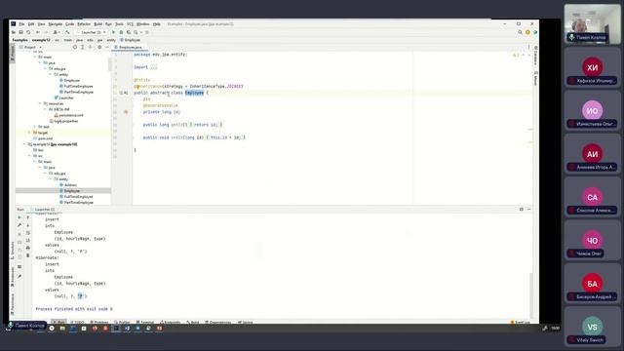
Task: Toggle soft-wrap icon in Run console
Action: click(x=28, y=233)
